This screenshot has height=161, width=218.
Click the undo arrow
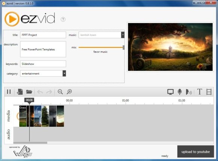(40, 92)
